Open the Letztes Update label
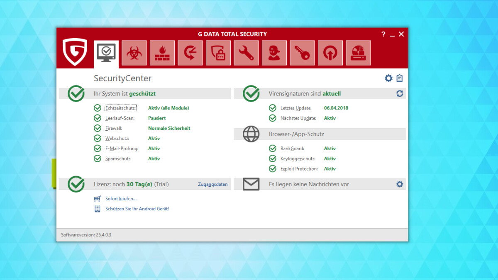Image resolution: width=498 pixels, height=280 pixels. point(295,108)
